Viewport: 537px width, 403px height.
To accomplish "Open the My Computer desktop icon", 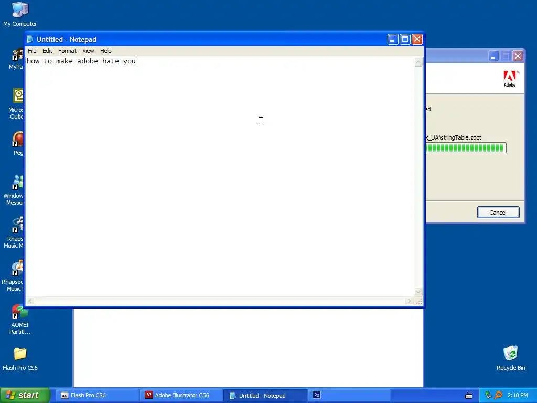I will [20, 14].
